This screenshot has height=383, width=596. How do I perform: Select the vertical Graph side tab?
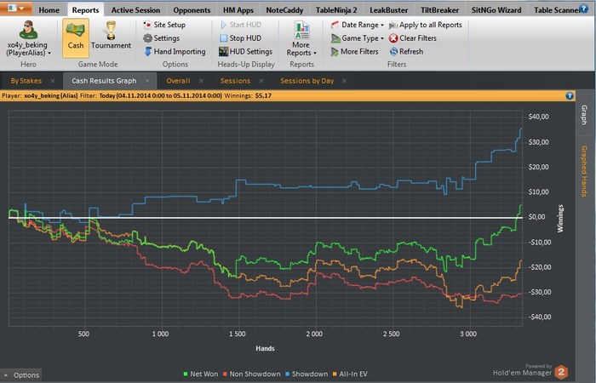pyautogui.click(x=585, y=115)
